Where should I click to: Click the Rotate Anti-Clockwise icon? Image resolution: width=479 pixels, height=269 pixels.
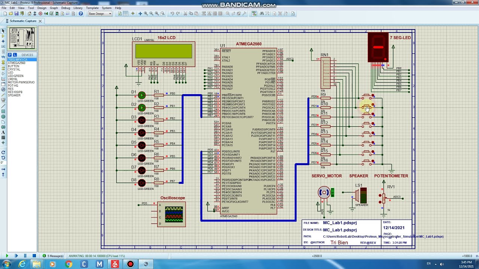[x=3, y=158]
